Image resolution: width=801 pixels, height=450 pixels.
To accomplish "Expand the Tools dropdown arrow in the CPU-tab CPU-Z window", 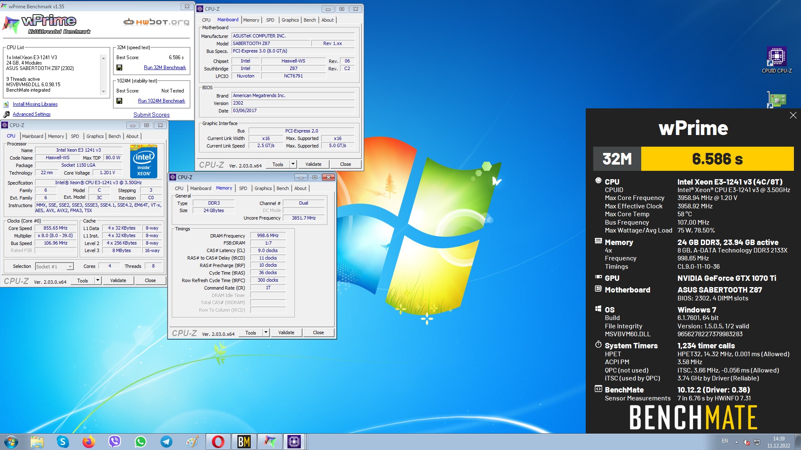I will [98, 280].
